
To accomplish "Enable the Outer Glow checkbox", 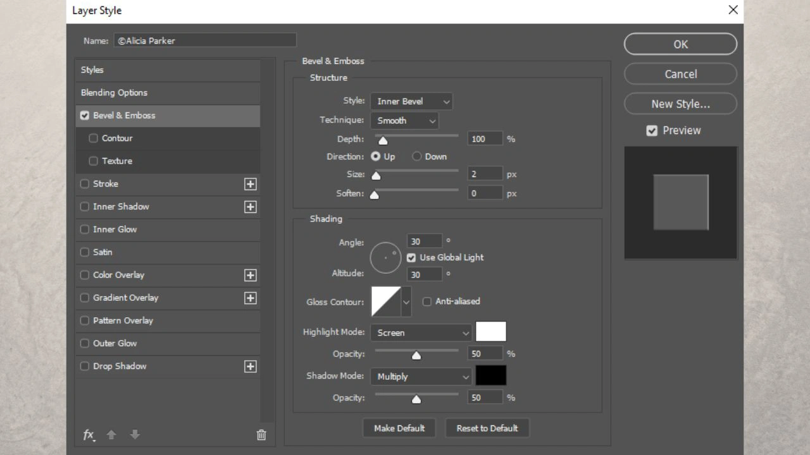I will pos(85,343).
